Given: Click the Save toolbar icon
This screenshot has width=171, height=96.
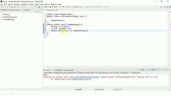Looking at the screenshot, I should (10, 7).
